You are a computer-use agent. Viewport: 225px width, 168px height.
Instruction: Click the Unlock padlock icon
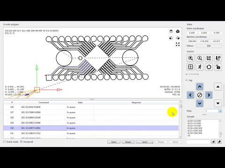(218, 67)
